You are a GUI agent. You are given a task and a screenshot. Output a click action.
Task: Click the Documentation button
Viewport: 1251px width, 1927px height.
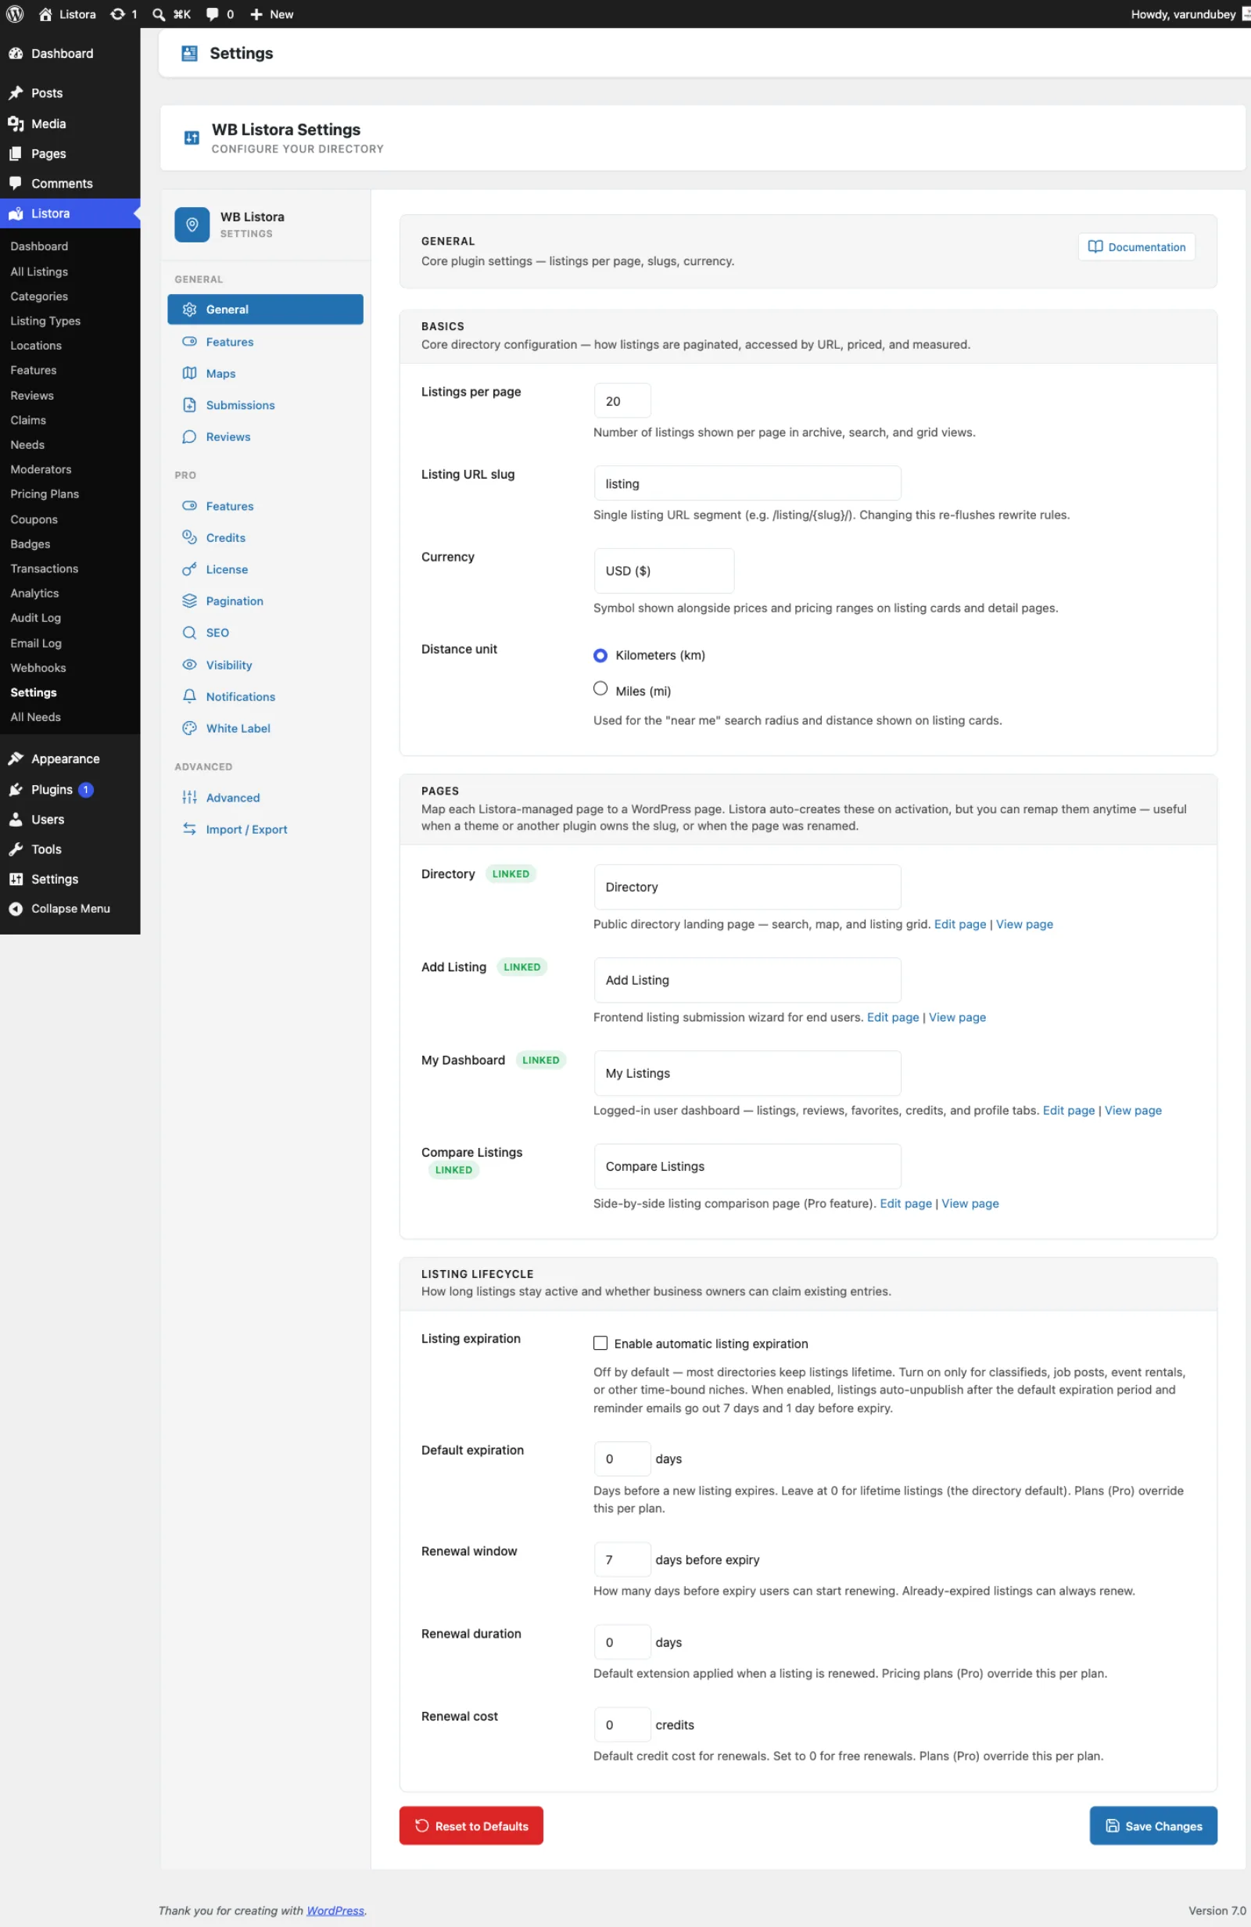(1137, 247)
